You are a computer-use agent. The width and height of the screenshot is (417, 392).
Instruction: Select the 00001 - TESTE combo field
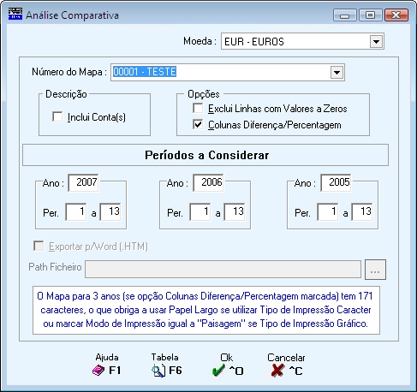(228, 72)
